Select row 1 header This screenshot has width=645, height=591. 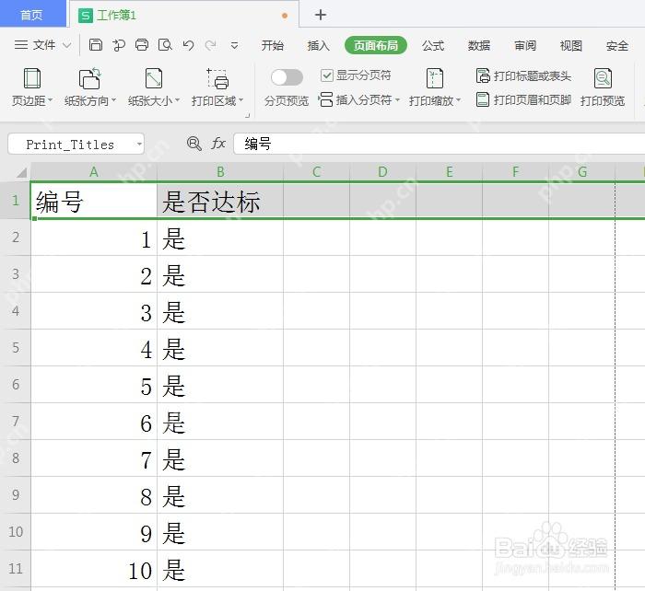(x=16, y=201)
